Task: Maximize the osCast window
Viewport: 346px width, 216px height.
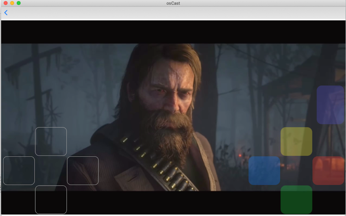Action: click(x=19, y=3)
